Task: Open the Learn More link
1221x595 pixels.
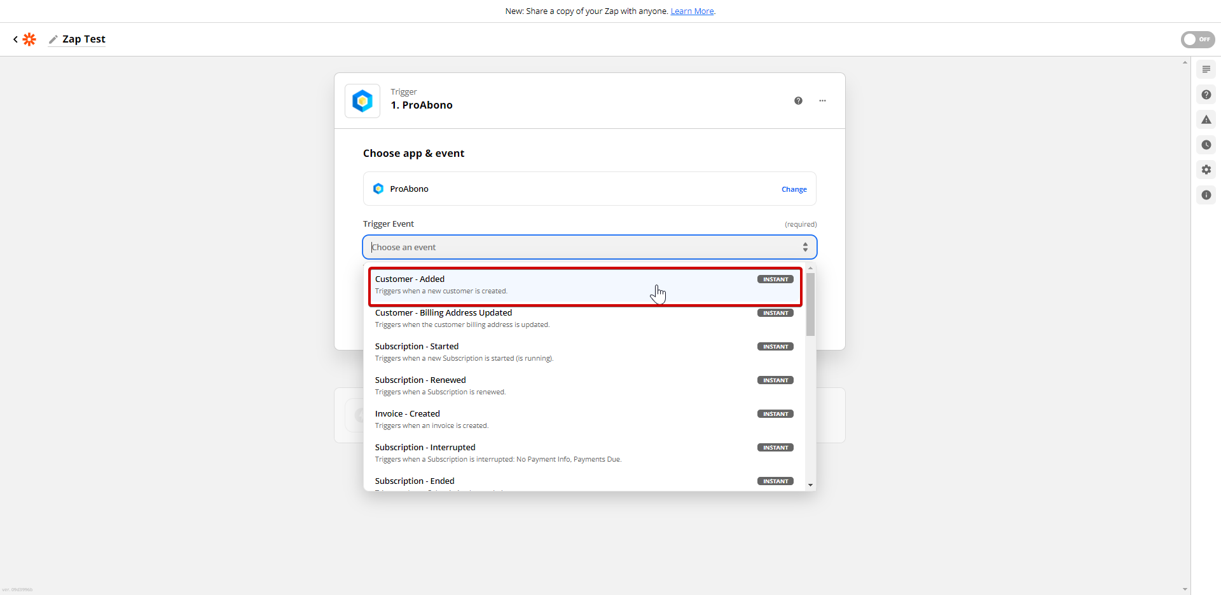Action: coord(692,11)
